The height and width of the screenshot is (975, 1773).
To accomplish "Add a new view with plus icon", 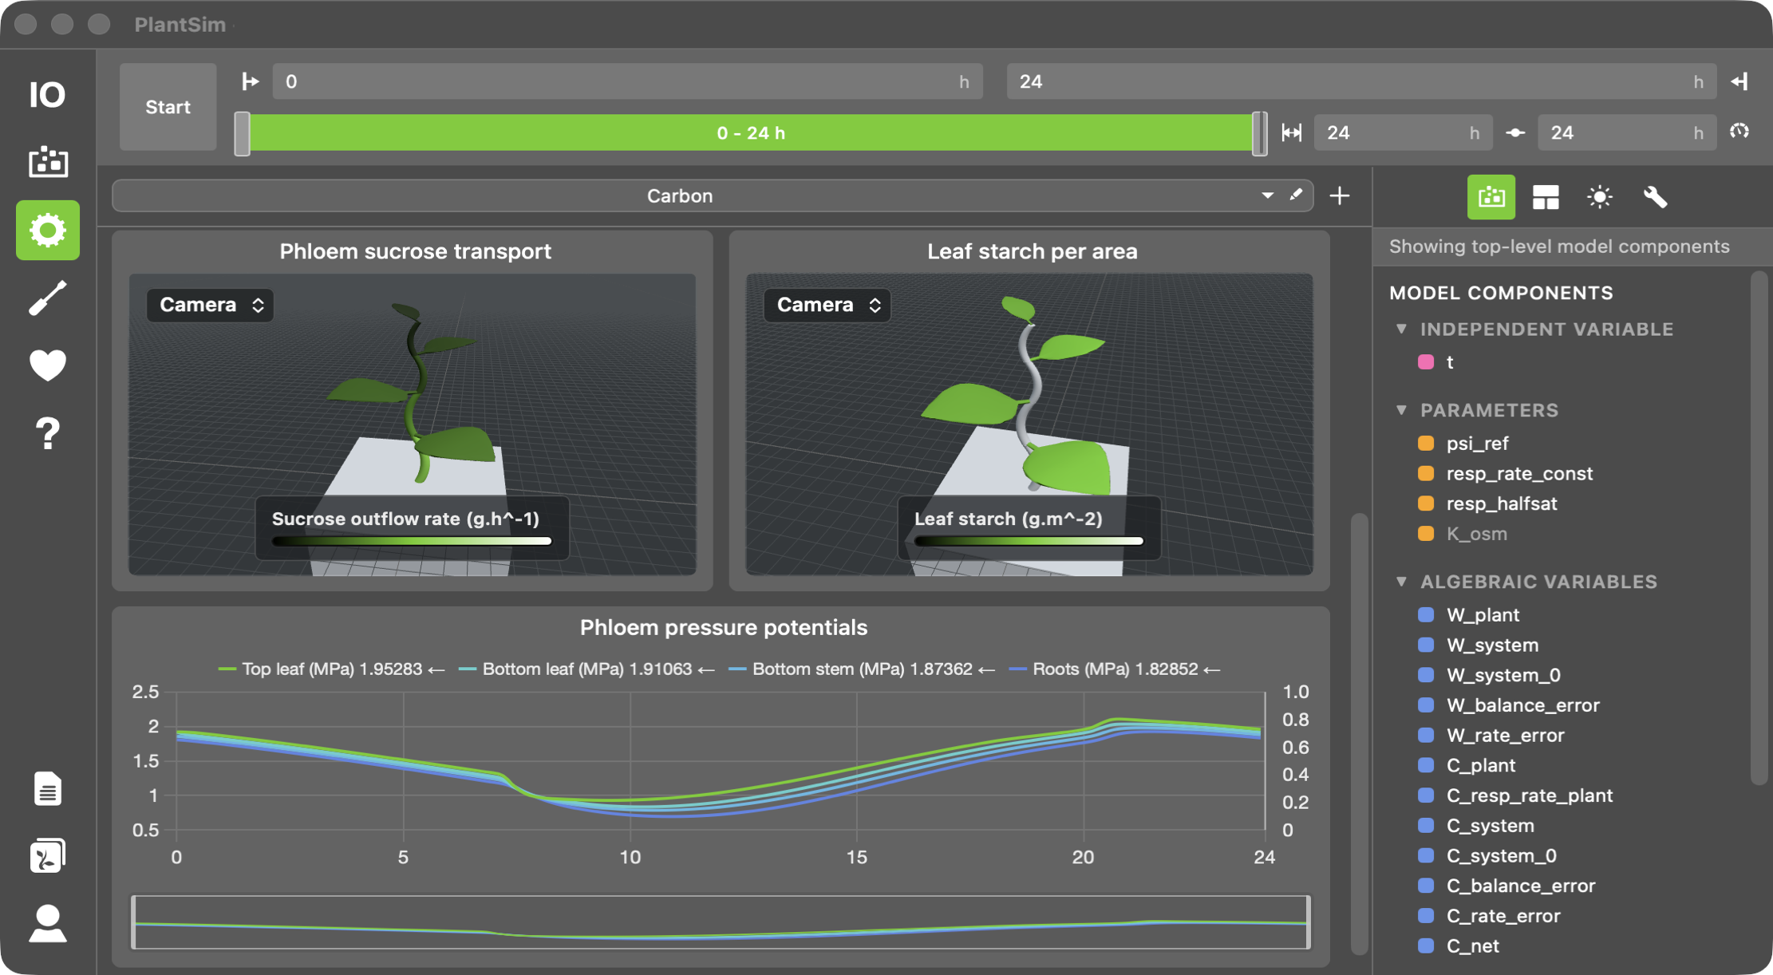I will tap(1340, 195).
